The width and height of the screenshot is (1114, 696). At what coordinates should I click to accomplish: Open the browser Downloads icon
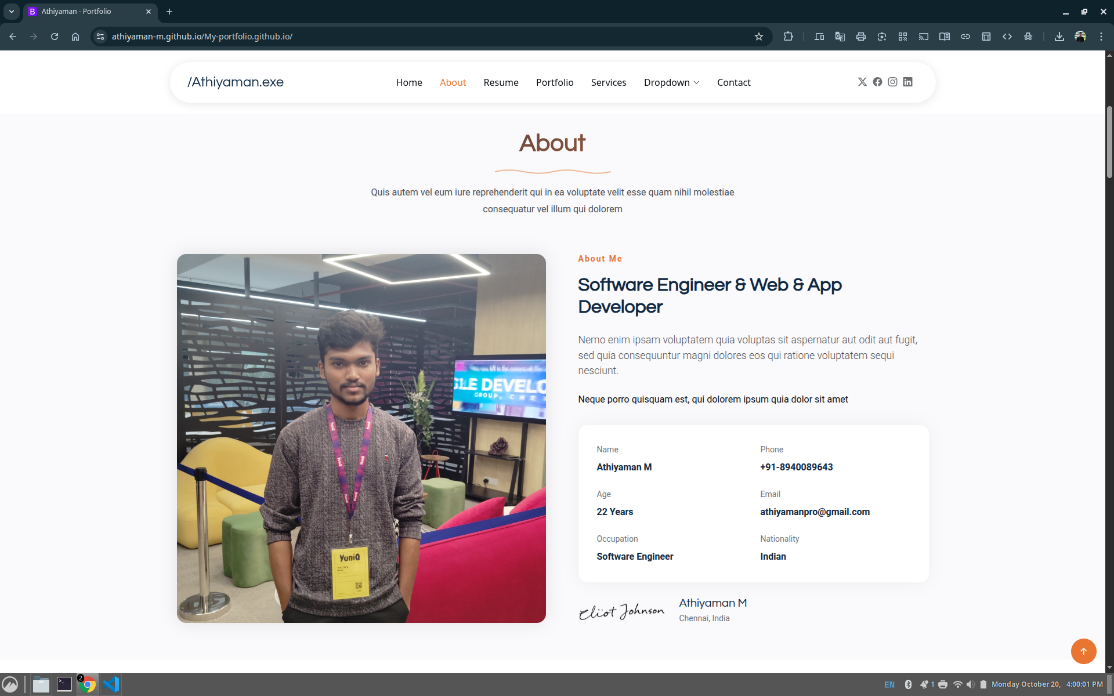pos(1059,37)
